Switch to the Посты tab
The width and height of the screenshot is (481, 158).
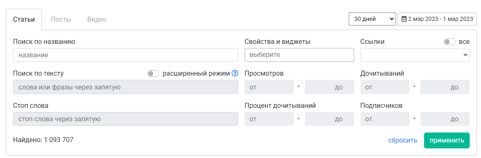(x=61, y=20)
